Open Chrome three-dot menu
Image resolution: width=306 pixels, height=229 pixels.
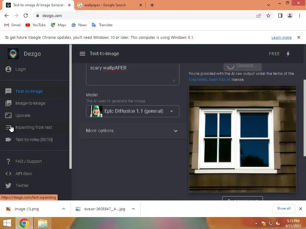(299, 16)
